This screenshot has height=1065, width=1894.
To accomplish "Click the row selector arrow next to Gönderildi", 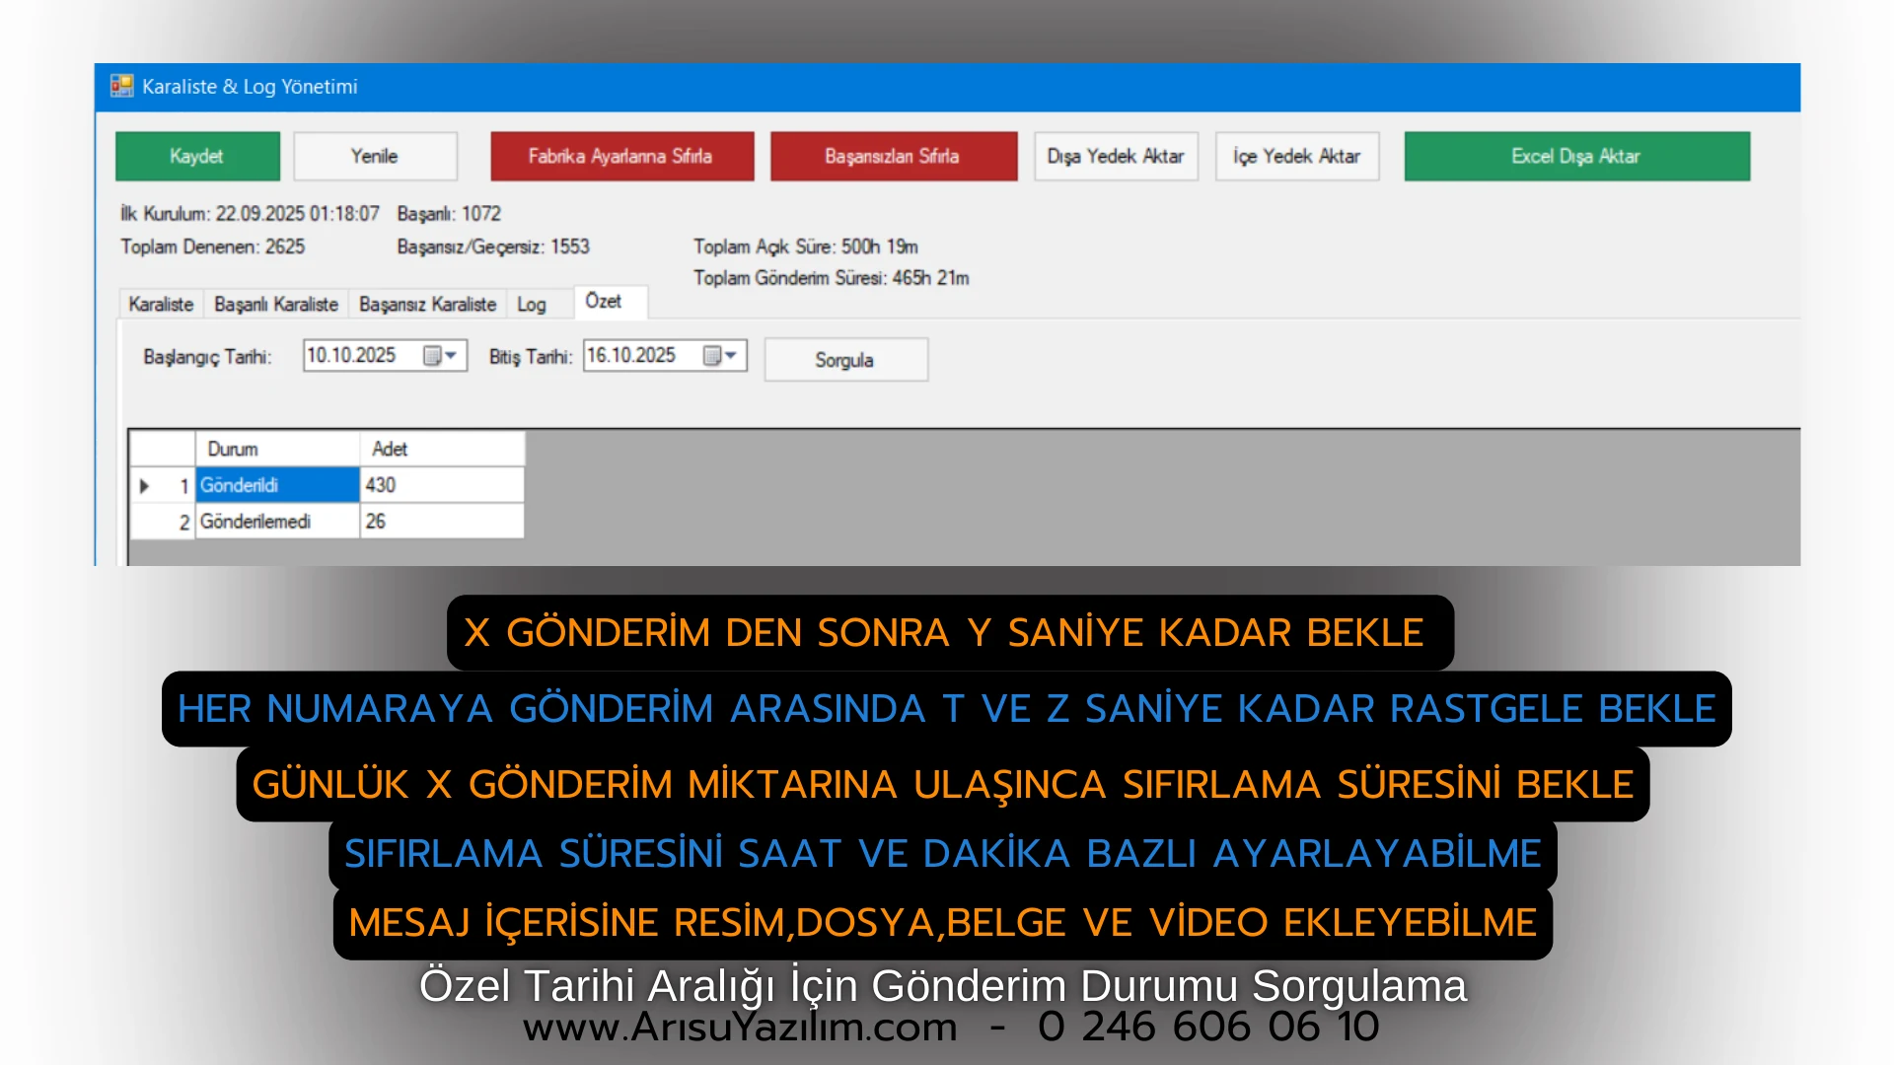I will (144, 485).
